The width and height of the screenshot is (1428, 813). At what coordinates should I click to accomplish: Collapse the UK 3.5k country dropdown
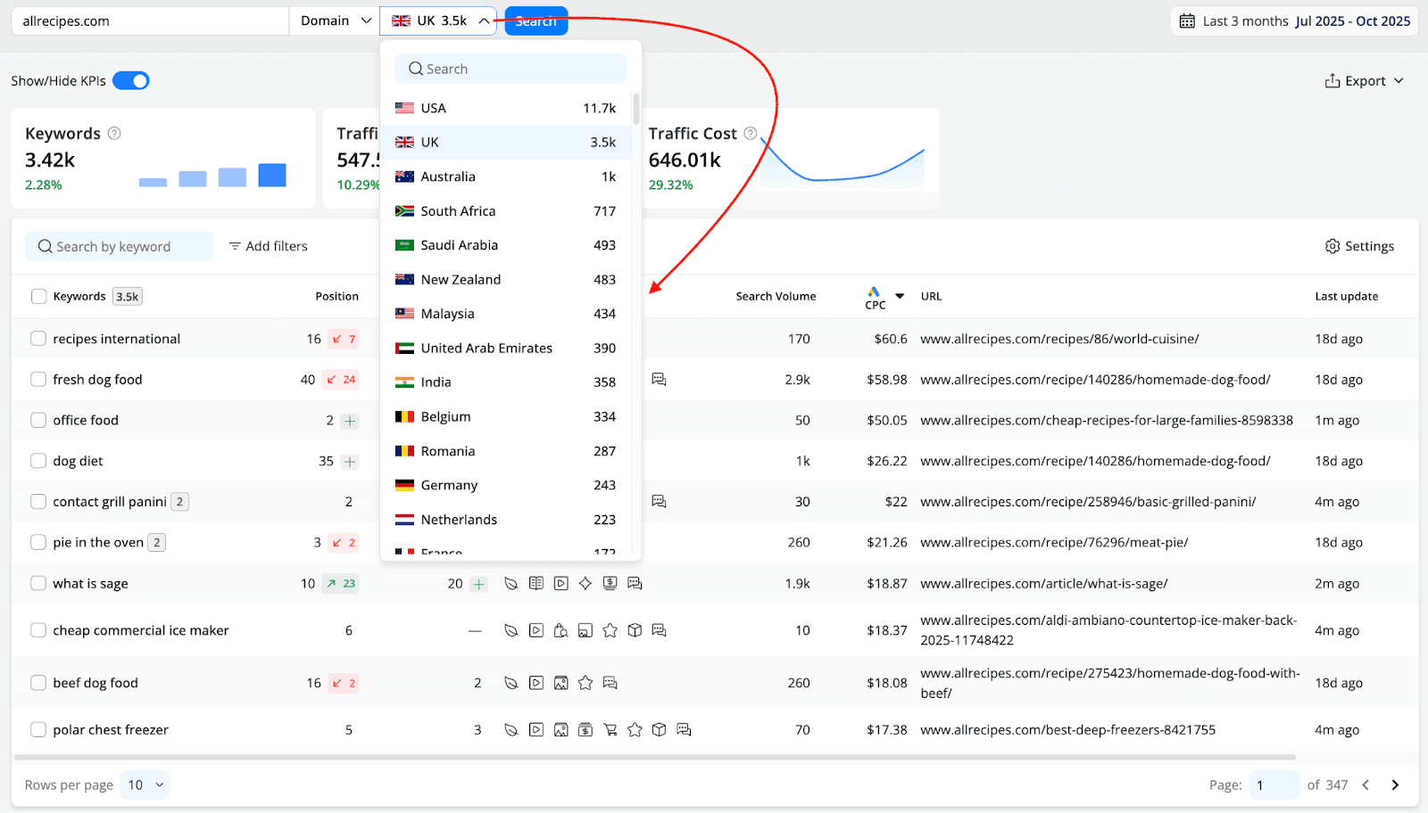(438, 21)
